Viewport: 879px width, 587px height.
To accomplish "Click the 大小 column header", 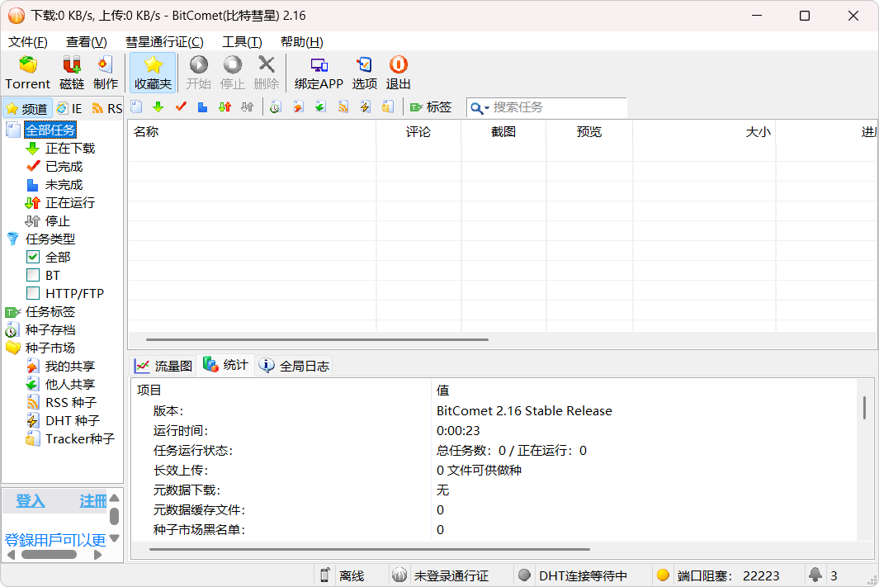I will coord(704,132).
